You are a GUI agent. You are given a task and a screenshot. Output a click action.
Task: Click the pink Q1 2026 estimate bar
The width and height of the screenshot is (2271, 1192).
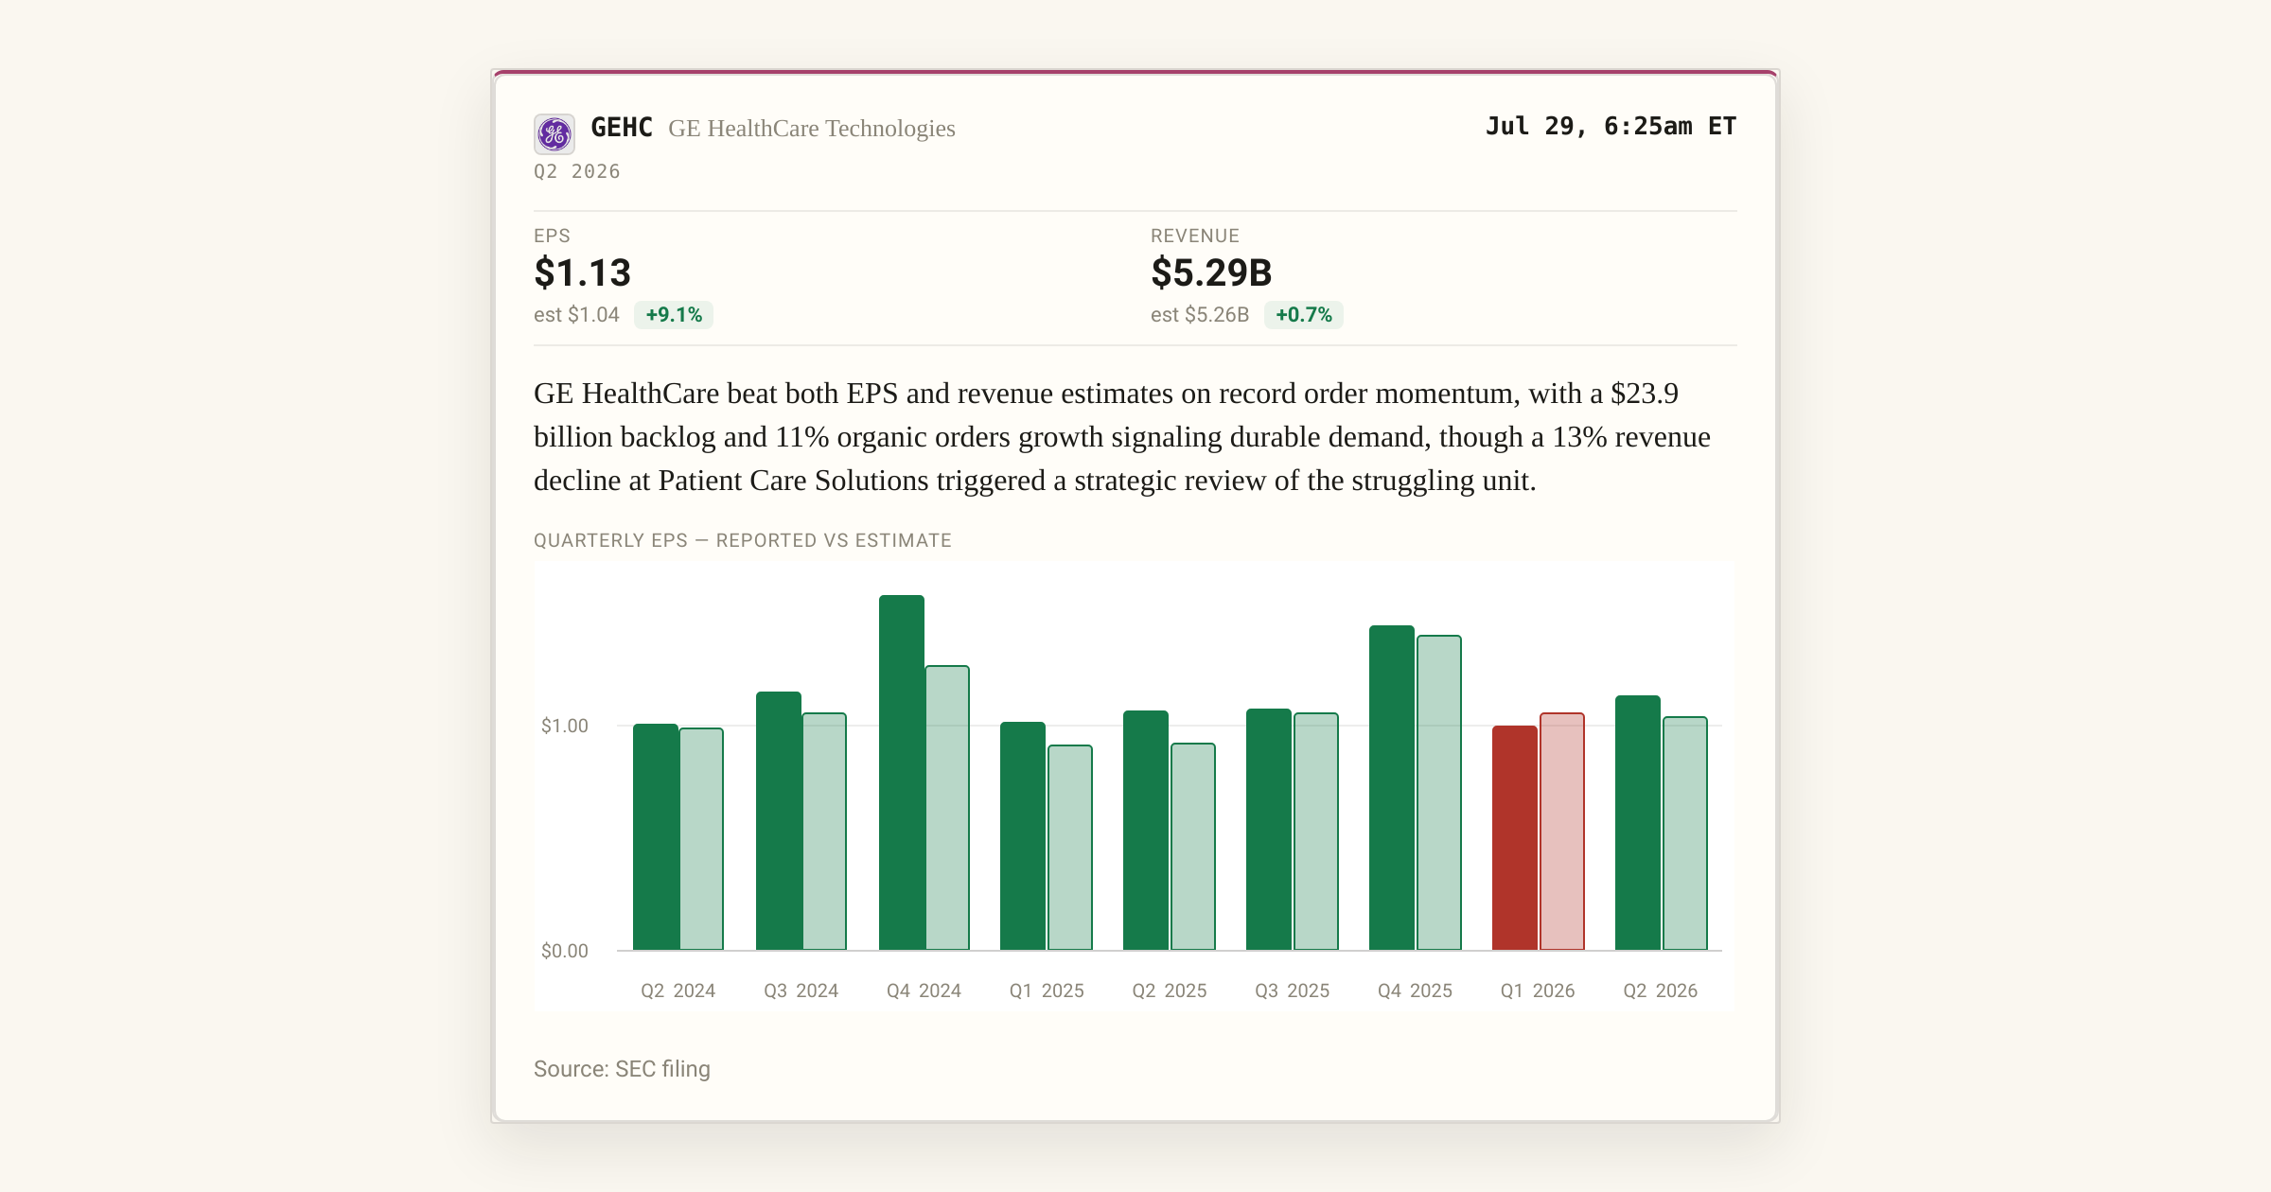point(1562,832)
